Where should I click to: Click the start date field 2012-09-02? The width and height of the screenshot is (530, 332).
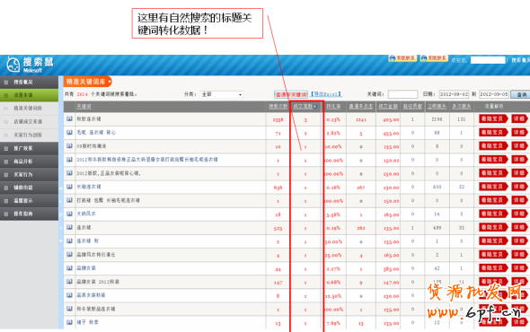(x=454, y=94)
